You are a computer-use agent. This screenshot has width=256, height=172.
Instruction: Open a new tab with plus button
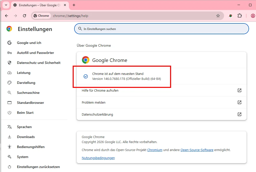74,5
